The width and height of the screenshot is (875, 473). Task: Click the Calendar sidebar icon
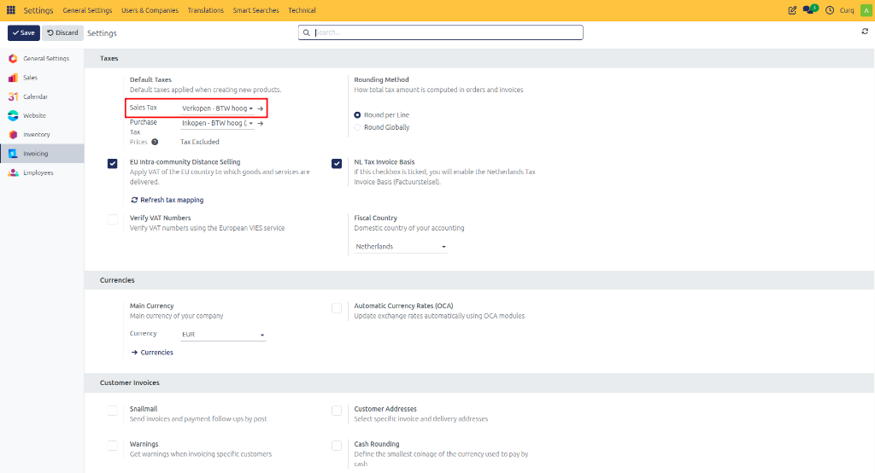[x=13, y=96]
